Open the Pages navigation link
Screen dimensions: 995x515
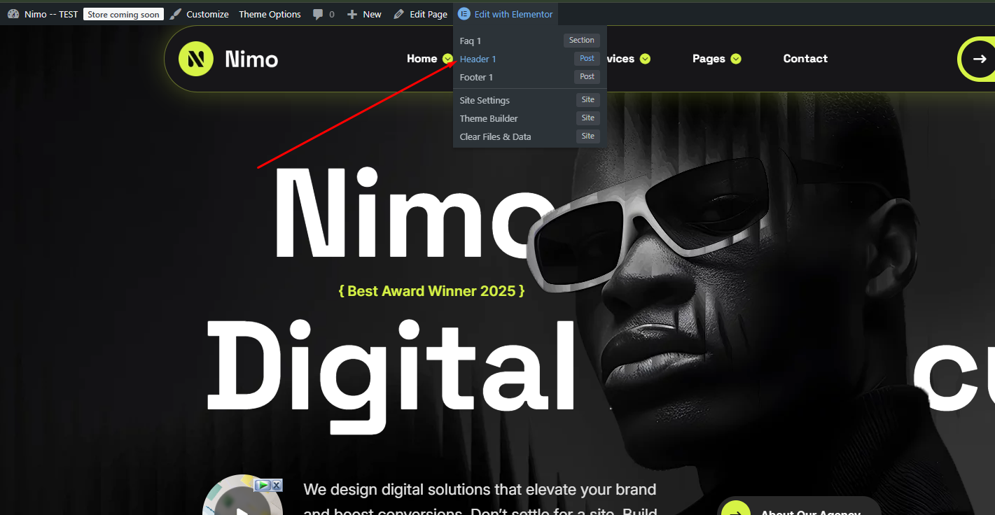point(709,59)
